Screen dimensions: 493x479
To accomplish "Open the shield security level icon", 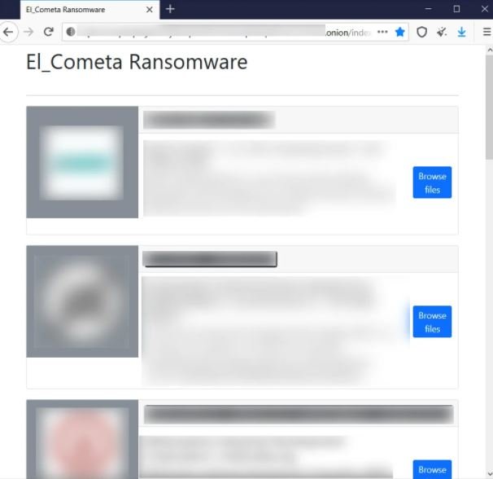I will tap(421, 32).
